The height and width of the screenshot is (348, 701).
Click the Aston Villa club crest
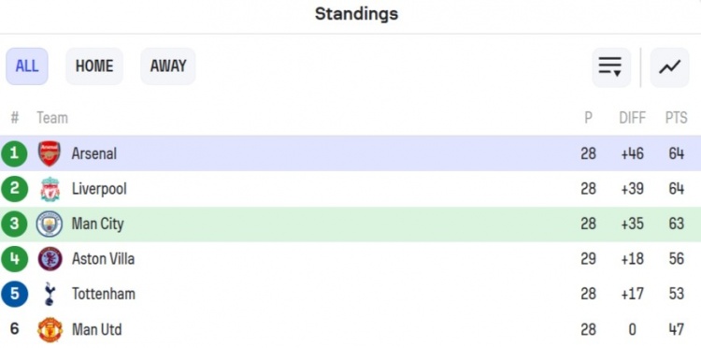pyautogui.click(x=50, y=259)
